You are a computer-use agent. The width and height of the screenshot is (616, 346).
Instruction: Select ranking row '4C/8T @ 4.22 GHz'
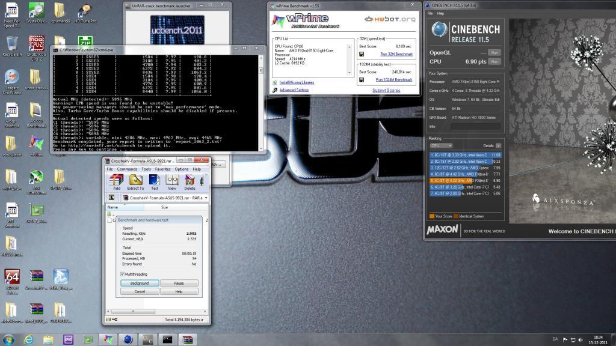click(465, 180)
